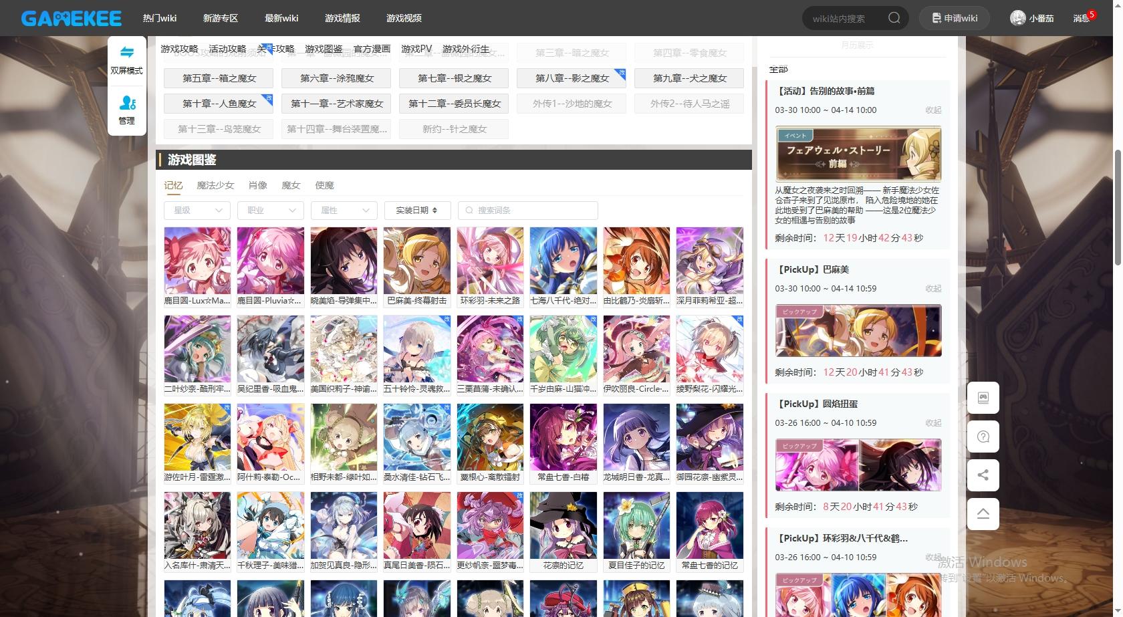Click the フェアウェル・ストーリー event banner

(858, 154)
